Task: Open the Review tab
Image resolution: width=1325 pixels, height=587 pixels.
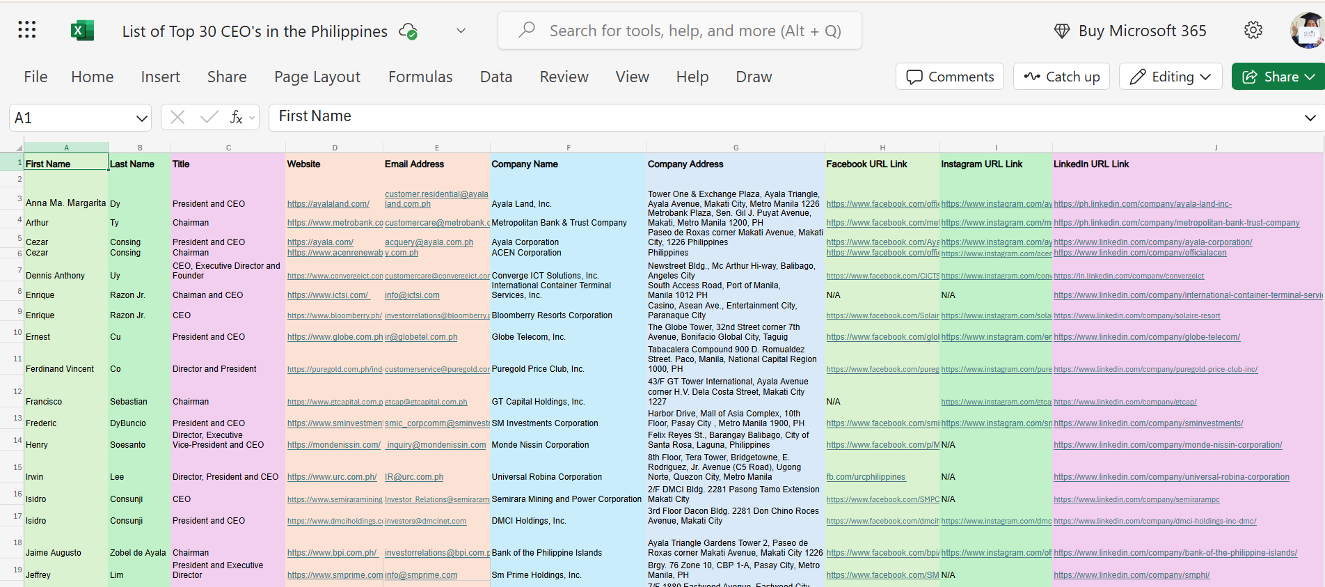Action: click(564, 77)
